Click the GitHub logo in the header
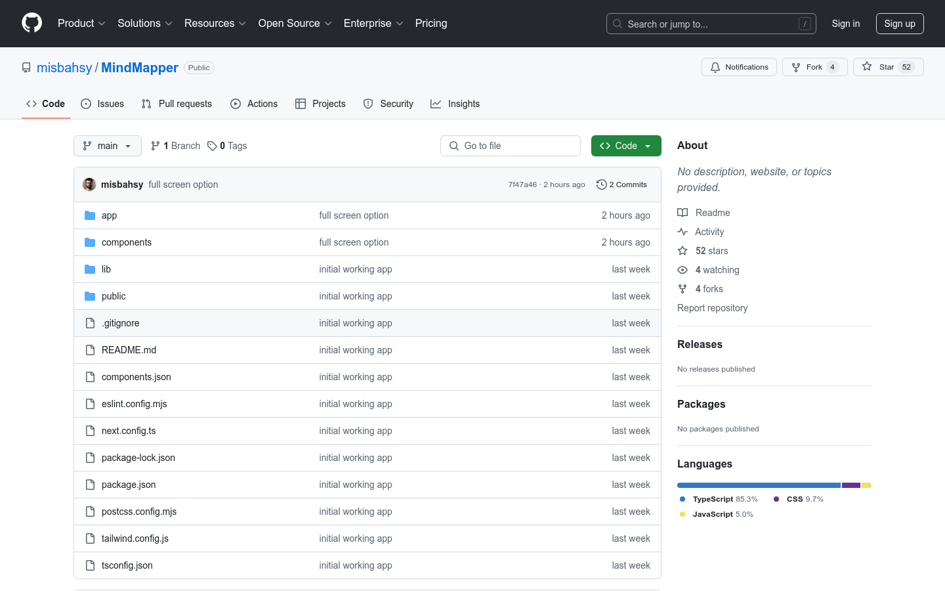 pyautogui.click(x=31, y=23)
